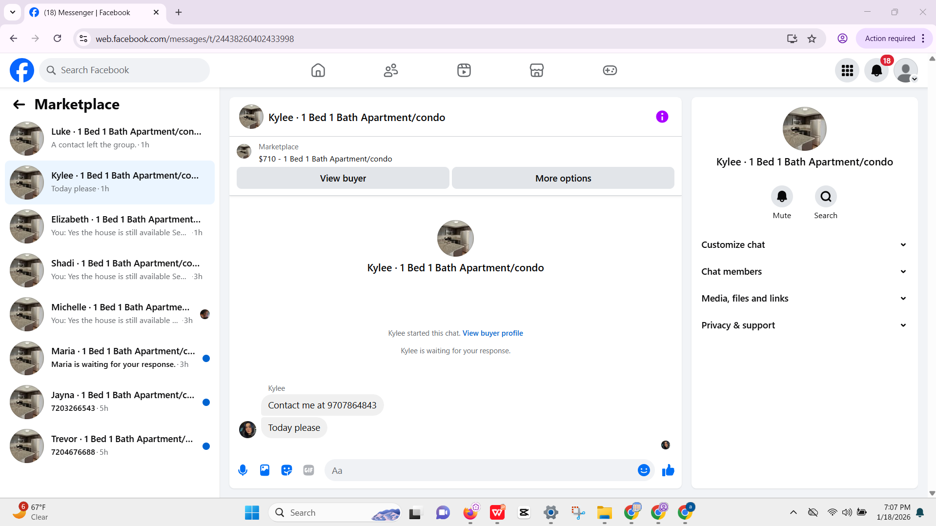Image resolution: width=936 pixels, height=526 pixels.
Task: Open a new browser tab
Action: click(x=179, y=12)
